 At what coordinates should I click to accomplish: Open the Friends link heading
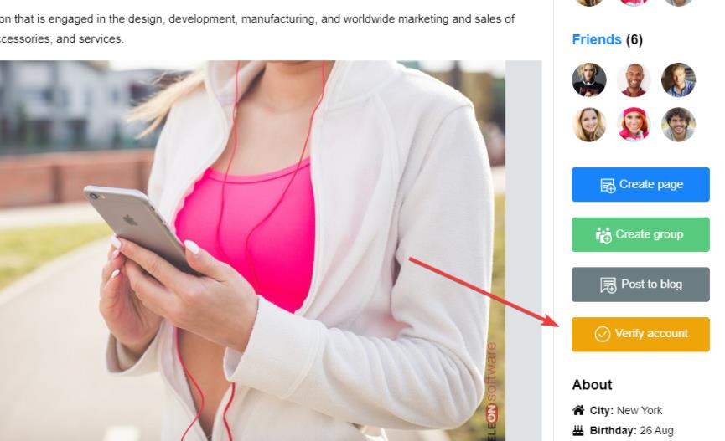[x=597, y=39]
